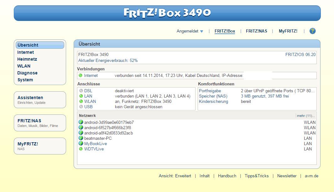
Task: Open device android-a8f42d0833d92acb
Action: (x=108, y=133)
